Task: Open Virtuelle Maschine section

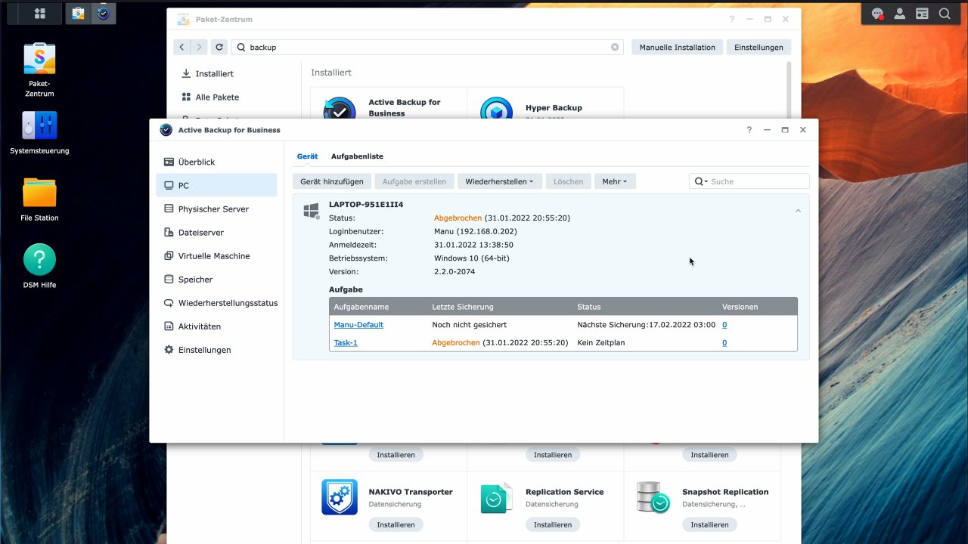Action: [x=216, y=255]
